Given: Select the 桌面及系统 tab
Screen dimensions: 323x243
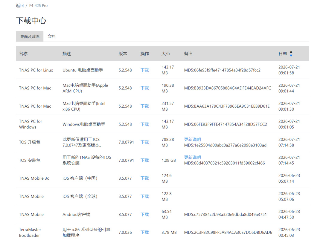Looking at the screenshot, I should (30, 36).
